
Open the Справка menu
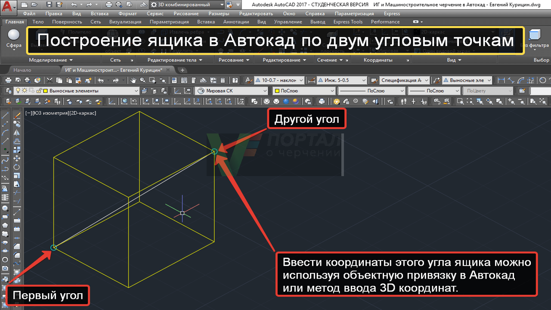315,13
